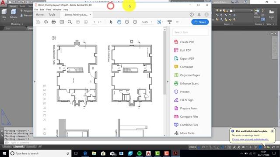Print the PDF using the printer icon

pyautogui.click(x=53, y=22)
